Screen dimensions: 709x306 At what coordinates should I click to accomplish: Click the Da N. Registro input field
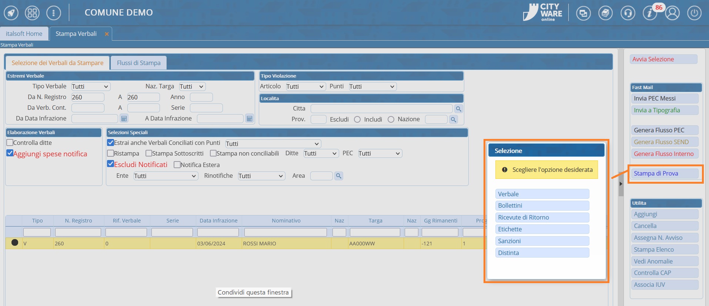[88, 97]
